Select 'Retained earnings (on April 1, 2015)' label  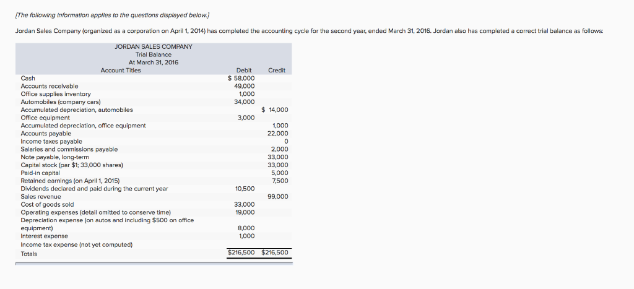[x=70, y=181]
